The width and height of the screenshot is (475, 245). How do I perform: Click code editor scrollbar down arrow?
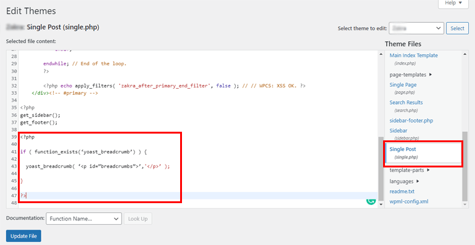[381, 204]
